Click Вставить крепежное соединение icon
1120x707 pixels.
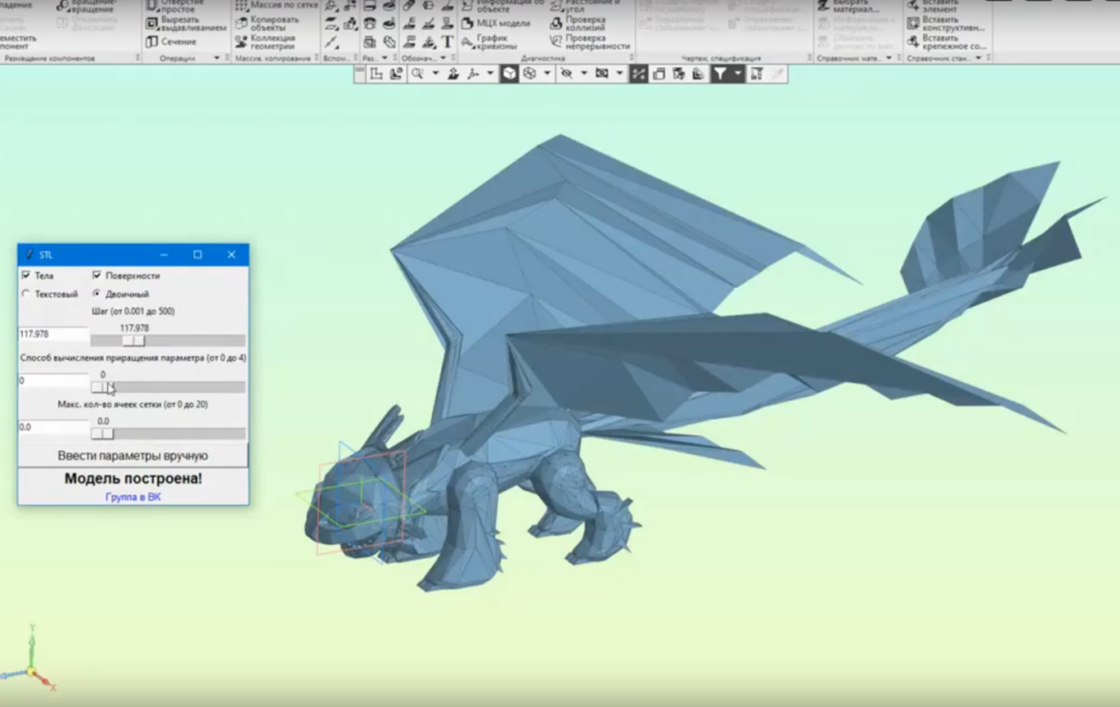click(914, 42)
